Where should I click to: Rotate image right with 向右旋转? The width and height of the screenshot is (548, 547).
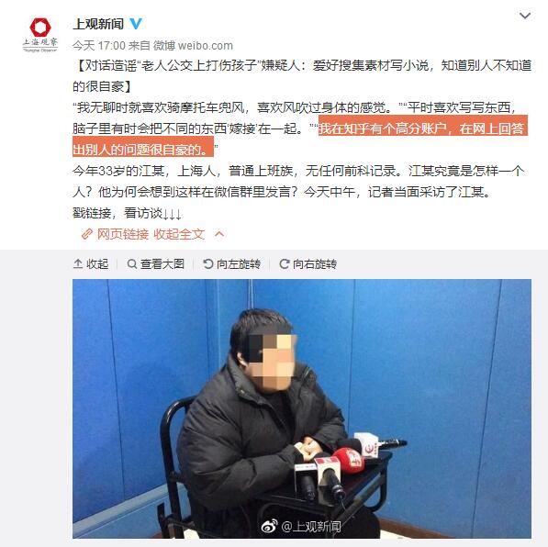pos(308,264)
